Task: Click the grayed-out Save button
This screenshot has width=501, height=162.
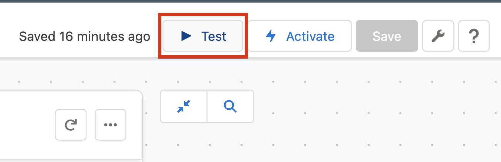Action: [x=387, y=36]
